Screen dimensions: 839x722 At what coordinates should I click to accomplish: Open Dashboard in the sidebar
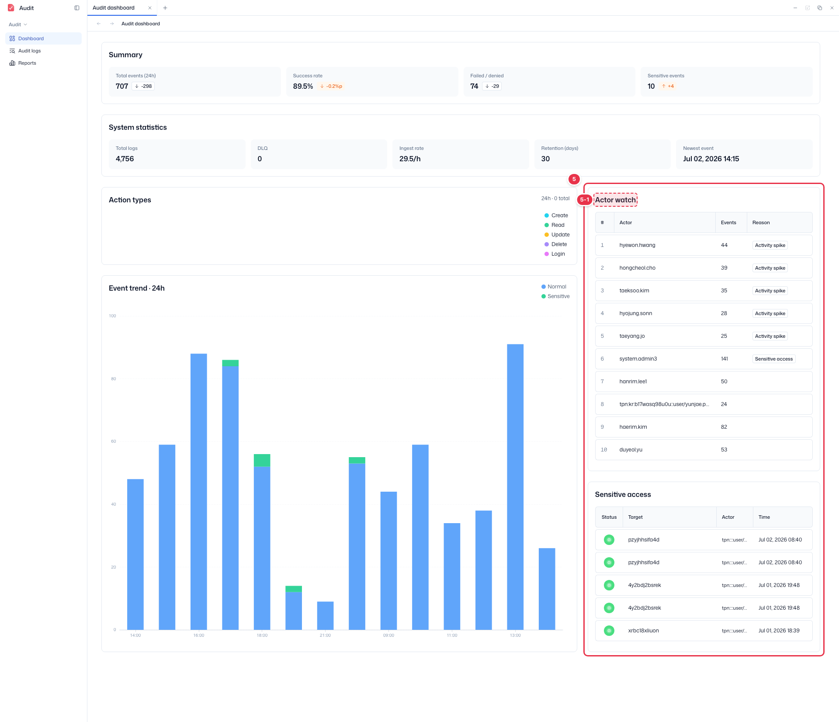(43, 38)
